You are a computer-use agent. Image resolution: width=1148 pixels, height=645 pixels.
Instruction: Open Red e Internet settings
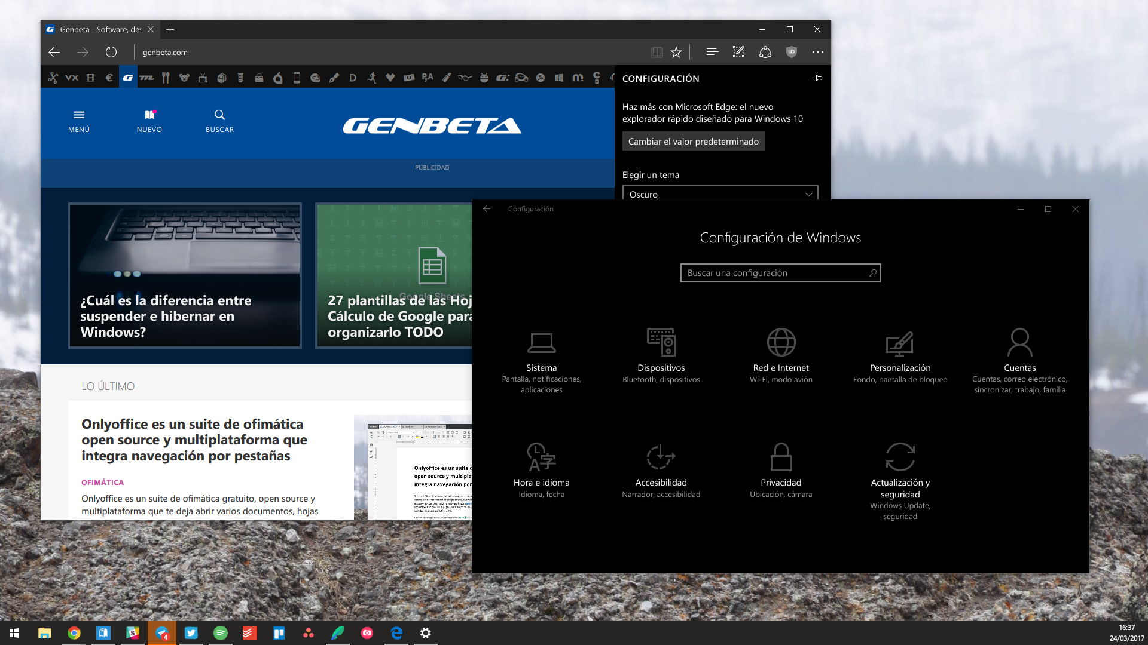[781, 355]
